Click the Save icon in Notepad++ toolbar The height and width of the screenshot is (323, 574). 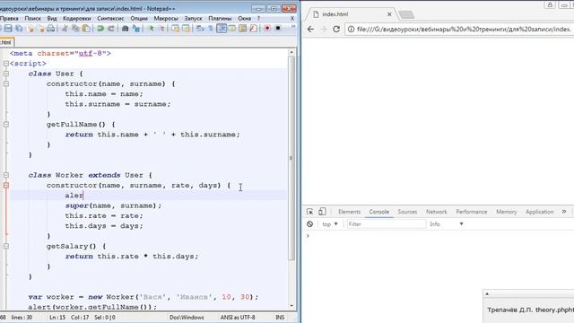click(8, 28)
